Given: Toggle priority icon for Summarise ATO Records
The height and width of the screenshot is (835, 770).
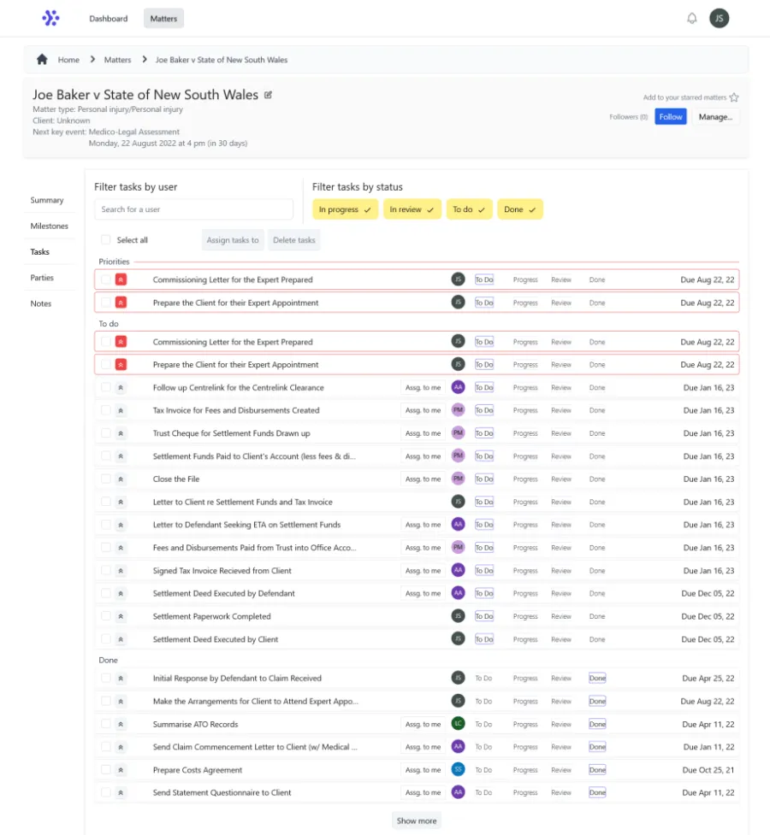Looking at the screenshot, I should pyautogui.click(x=121, y=724).
